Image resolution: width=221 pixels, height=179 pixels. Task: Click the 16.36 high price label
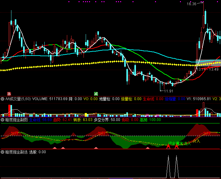(x=191, y=4)
